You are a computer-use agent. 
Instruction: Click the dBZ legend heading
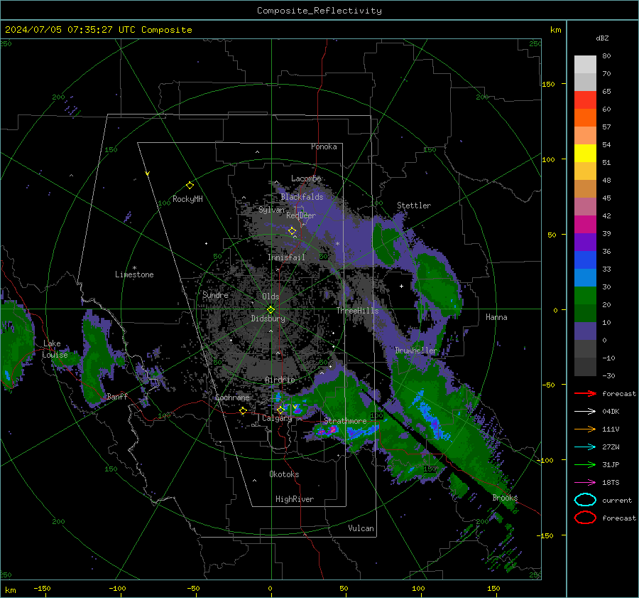point(602,38)
